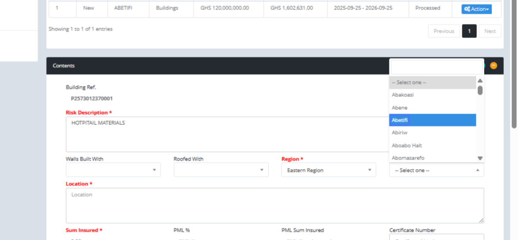Choose Aboabo Halt from the list
Image resolution: width=518 pixels, height=240 pixels.
point(432,145)
